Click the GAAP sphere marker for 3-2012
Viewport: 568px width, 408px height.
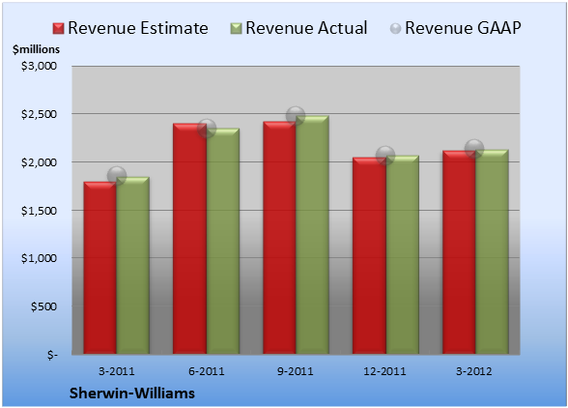(474, 148)
